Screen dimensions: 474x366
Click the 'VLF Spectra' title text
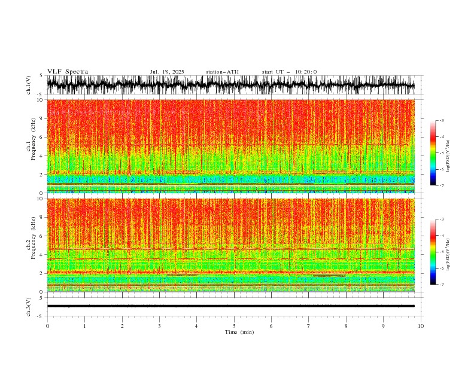tap(68, 72)
